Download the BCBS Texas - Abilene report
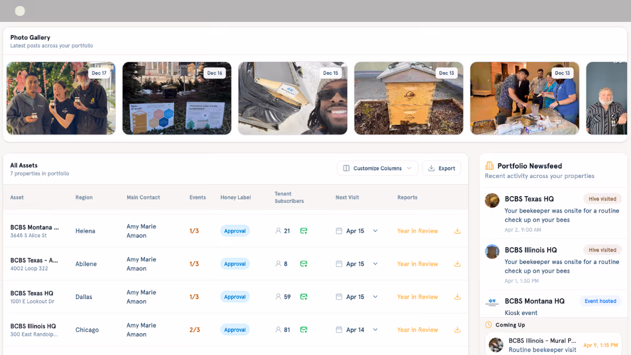Image resolution: width=631 pixels, height=355 pixels. point(457,264)
